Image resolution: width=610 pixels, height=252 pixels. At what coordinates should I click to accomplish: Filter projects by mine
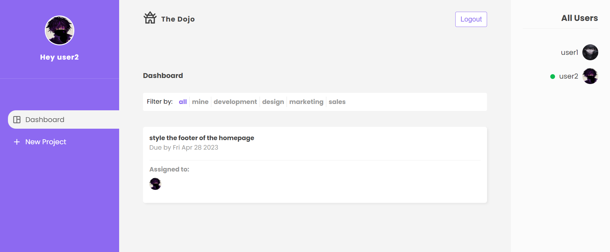200,102
